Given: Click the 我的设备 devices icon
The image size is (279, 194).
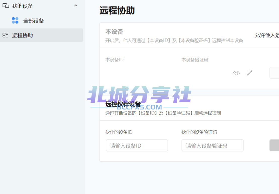Looking at the screenshot, I should pos(6,6).
